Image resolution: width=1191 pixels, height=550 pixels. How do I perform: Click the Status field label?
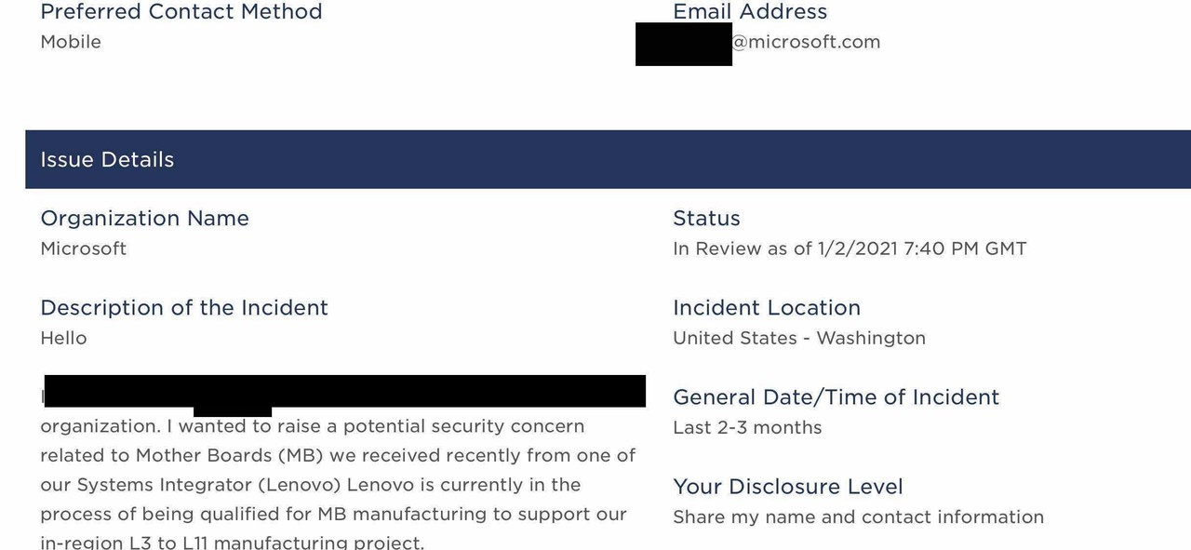click(706, 219)
